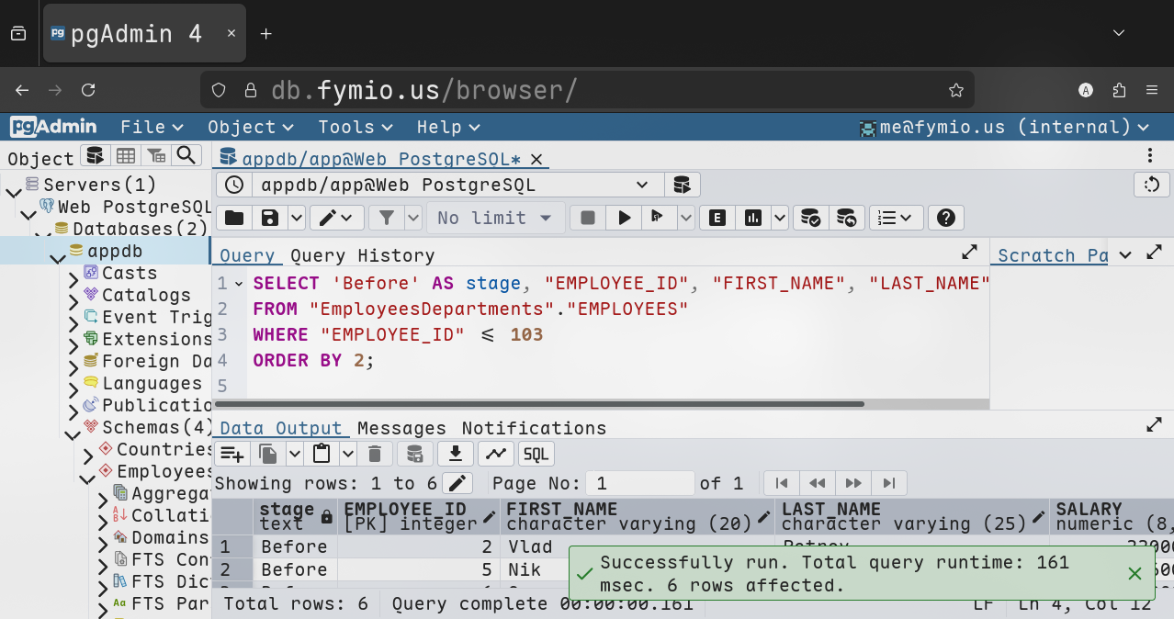Roll back transaction via database undo icon
The height and width of the screenshot is (619, 1174).
coord(847,218)
